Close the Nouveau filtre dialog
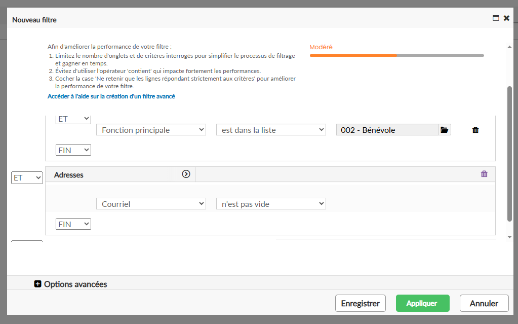Screen dimensions: 518x324 (x=506, y=18)
